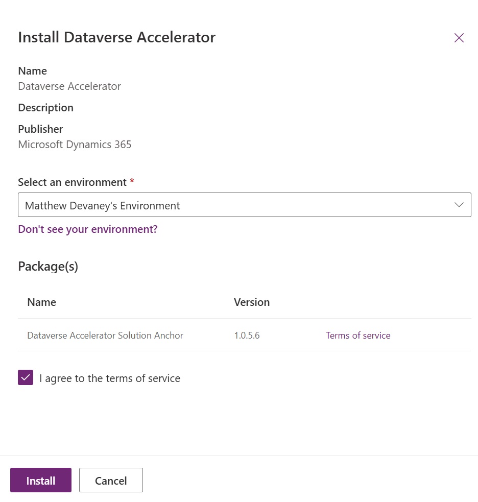Screen dimensions: 478x502
Task: Click the chevron arrow in environment dropdown
Action: (459, 205)
